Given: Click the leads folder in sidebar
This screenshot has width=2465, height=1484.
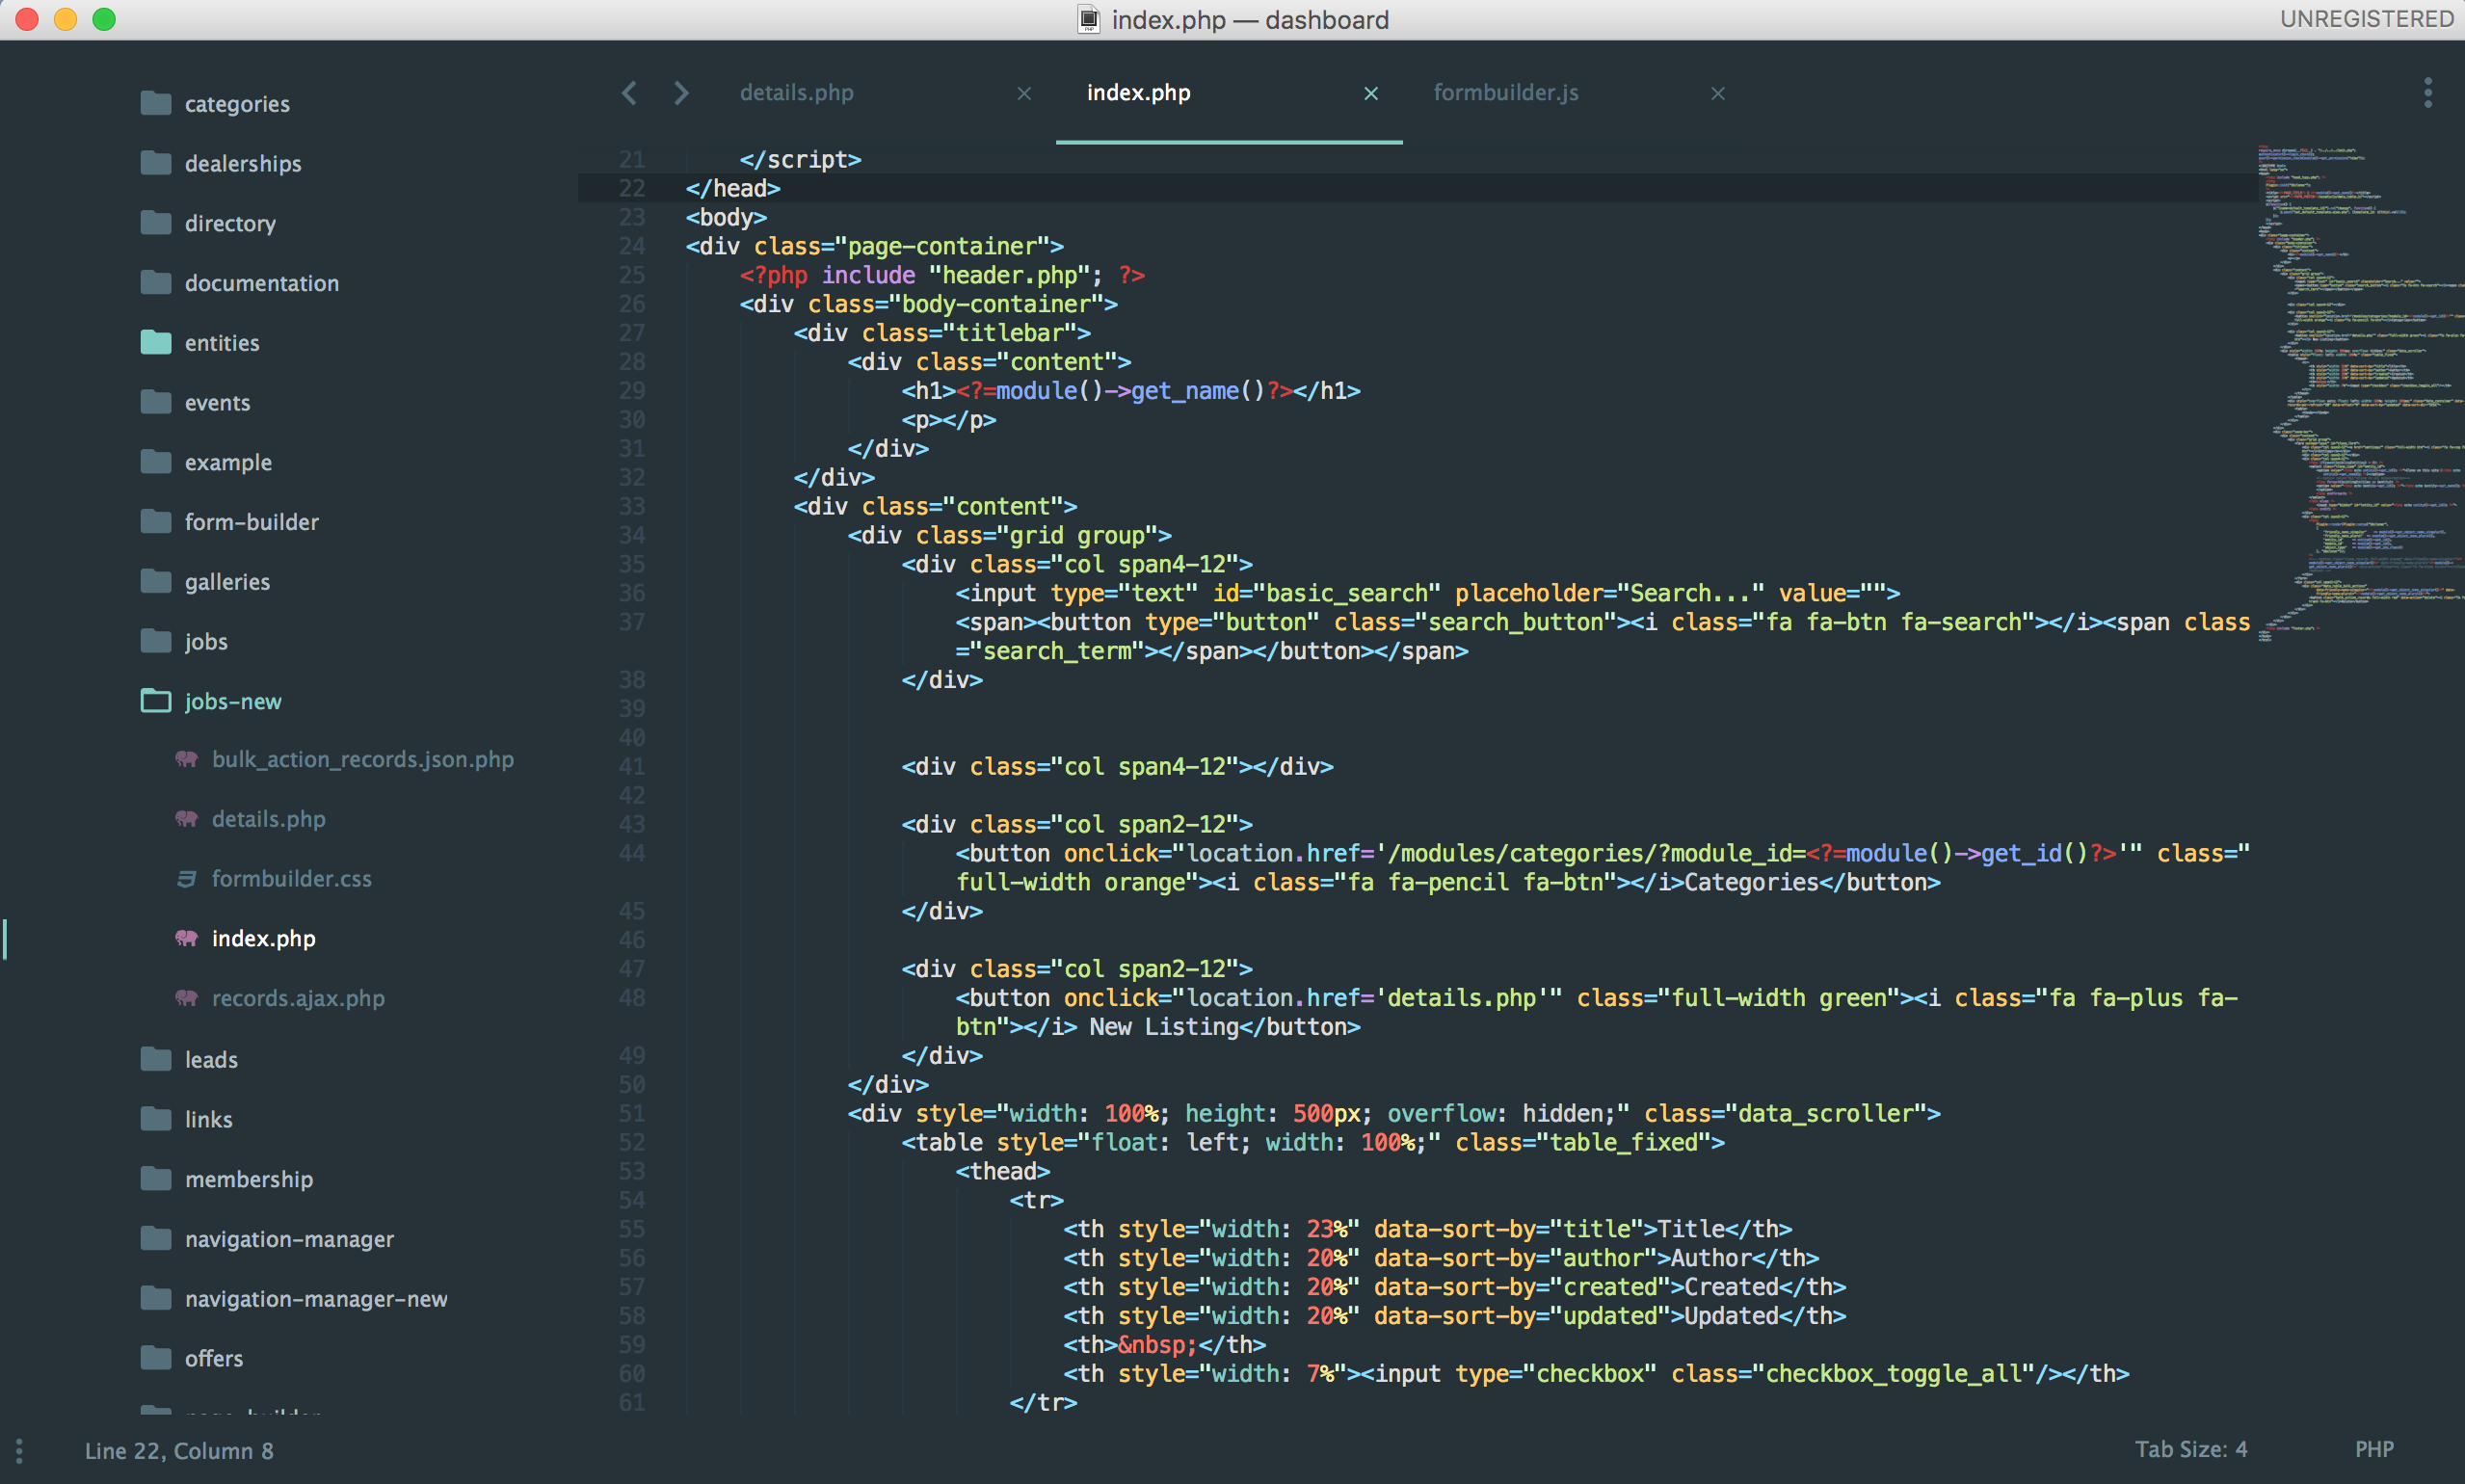Looking at the screenshot, I should pos(213,1058).
